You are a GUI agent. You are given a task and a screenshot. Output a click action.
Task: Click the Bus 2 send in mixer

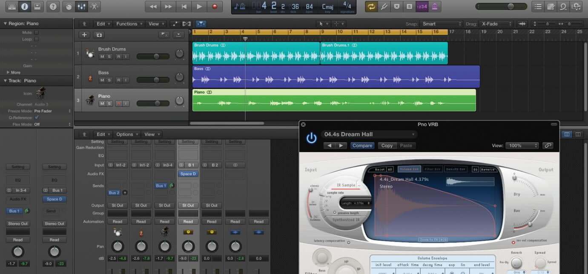[114, 193]
